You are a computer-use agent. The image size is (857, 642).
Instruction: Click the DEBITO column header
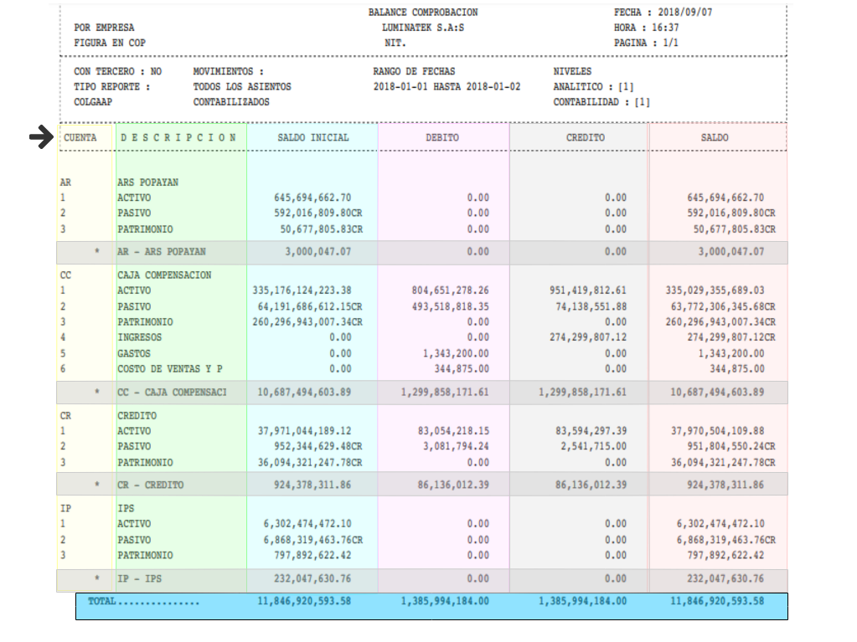coord(442,137)
